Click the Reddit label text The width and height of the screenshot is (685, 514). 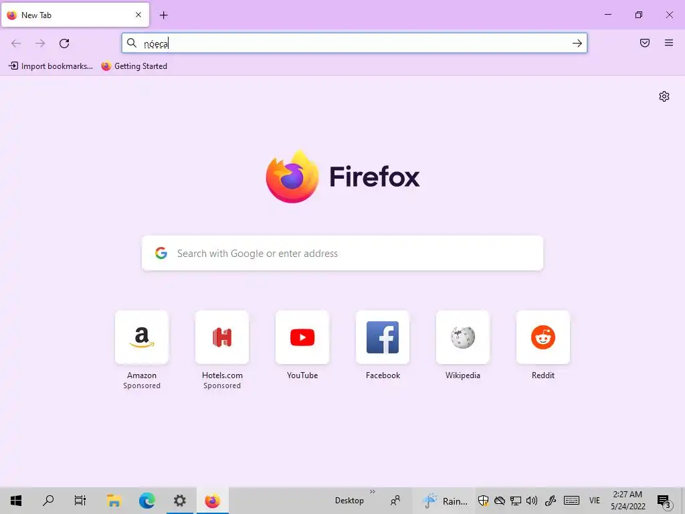click(543, 375)
